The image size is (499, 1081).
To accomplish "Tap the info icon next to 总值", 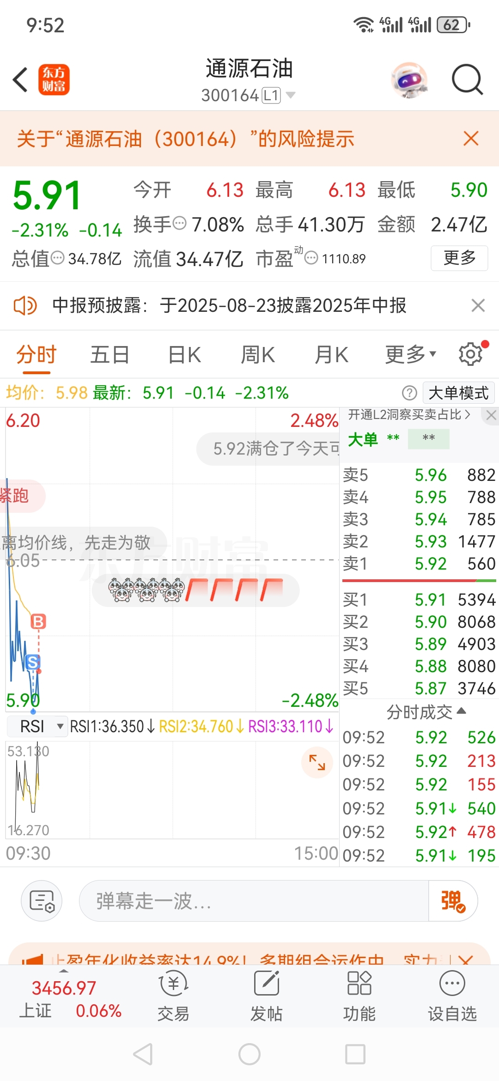I will pos(57,258).
